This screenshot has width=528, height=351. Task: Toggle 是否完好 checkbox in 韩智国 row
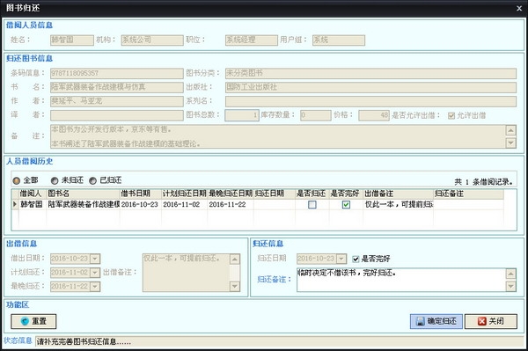[x=346, y=204]
